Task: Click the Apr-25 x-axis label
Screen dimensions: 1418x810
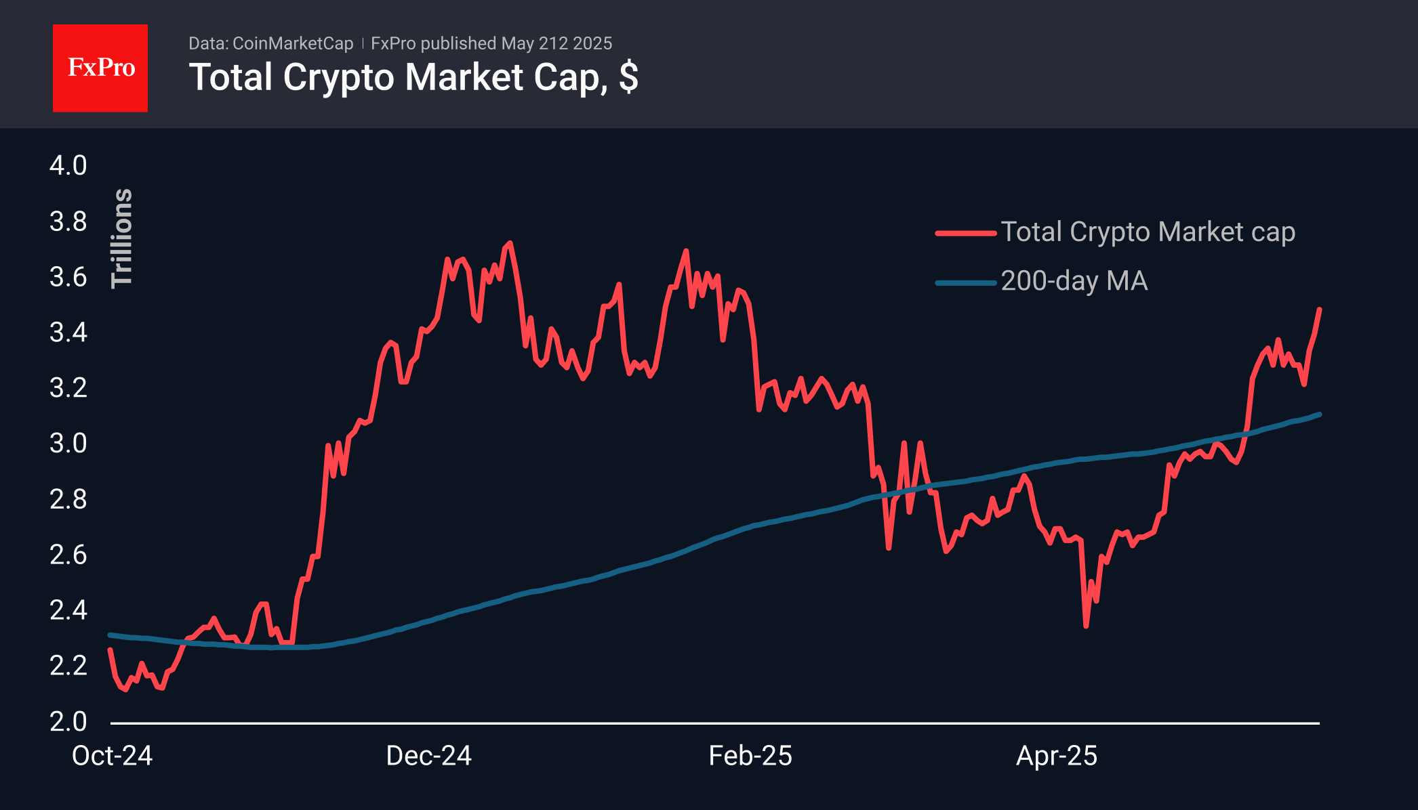Action: [x=1057, y=756]
